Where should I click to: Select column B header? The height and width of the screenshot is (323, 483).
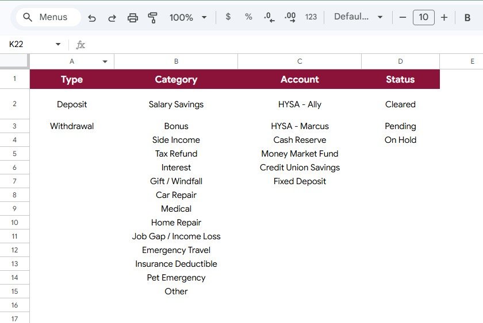point(176,61)
